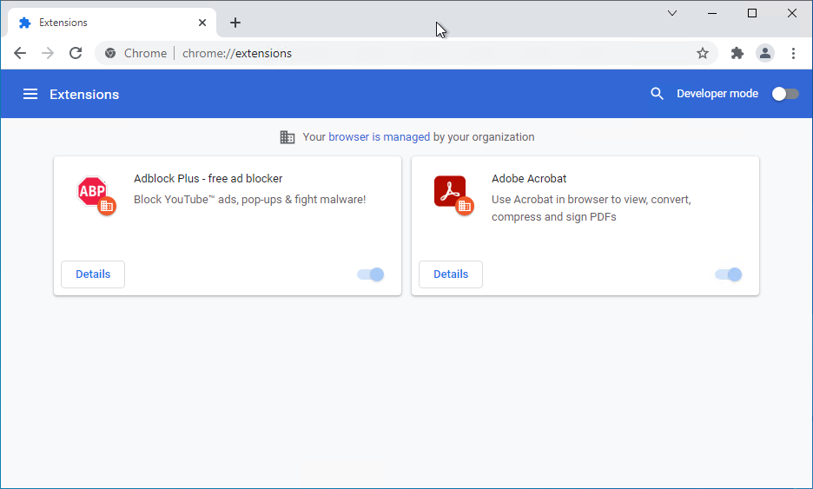Open the Extensions puzzle piece toolbar icon
Image resolution: width=813 pixels, height=489 pixels.
tap(737, 53)
